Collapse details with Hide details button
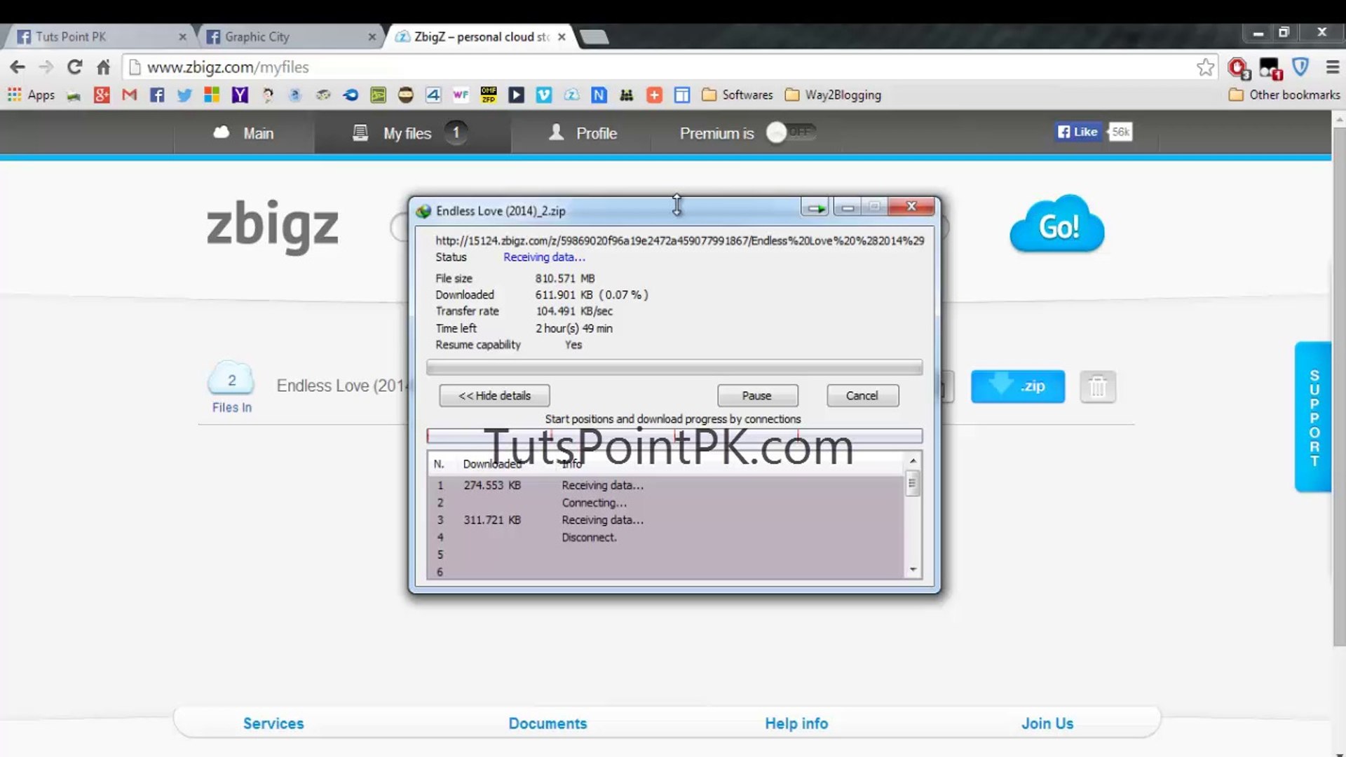This screenshot has width=1346, height=757. coord(494,395)
